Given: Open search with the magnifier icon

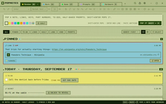Looking at the screenshot, I should 135,3.
